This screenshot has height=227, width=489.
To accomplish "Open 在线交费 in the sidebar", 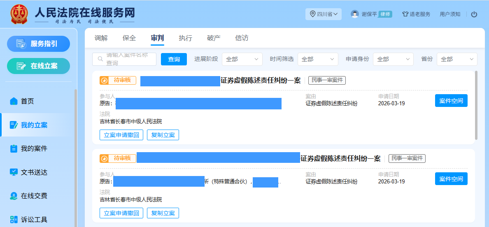I will coord(34,196).
